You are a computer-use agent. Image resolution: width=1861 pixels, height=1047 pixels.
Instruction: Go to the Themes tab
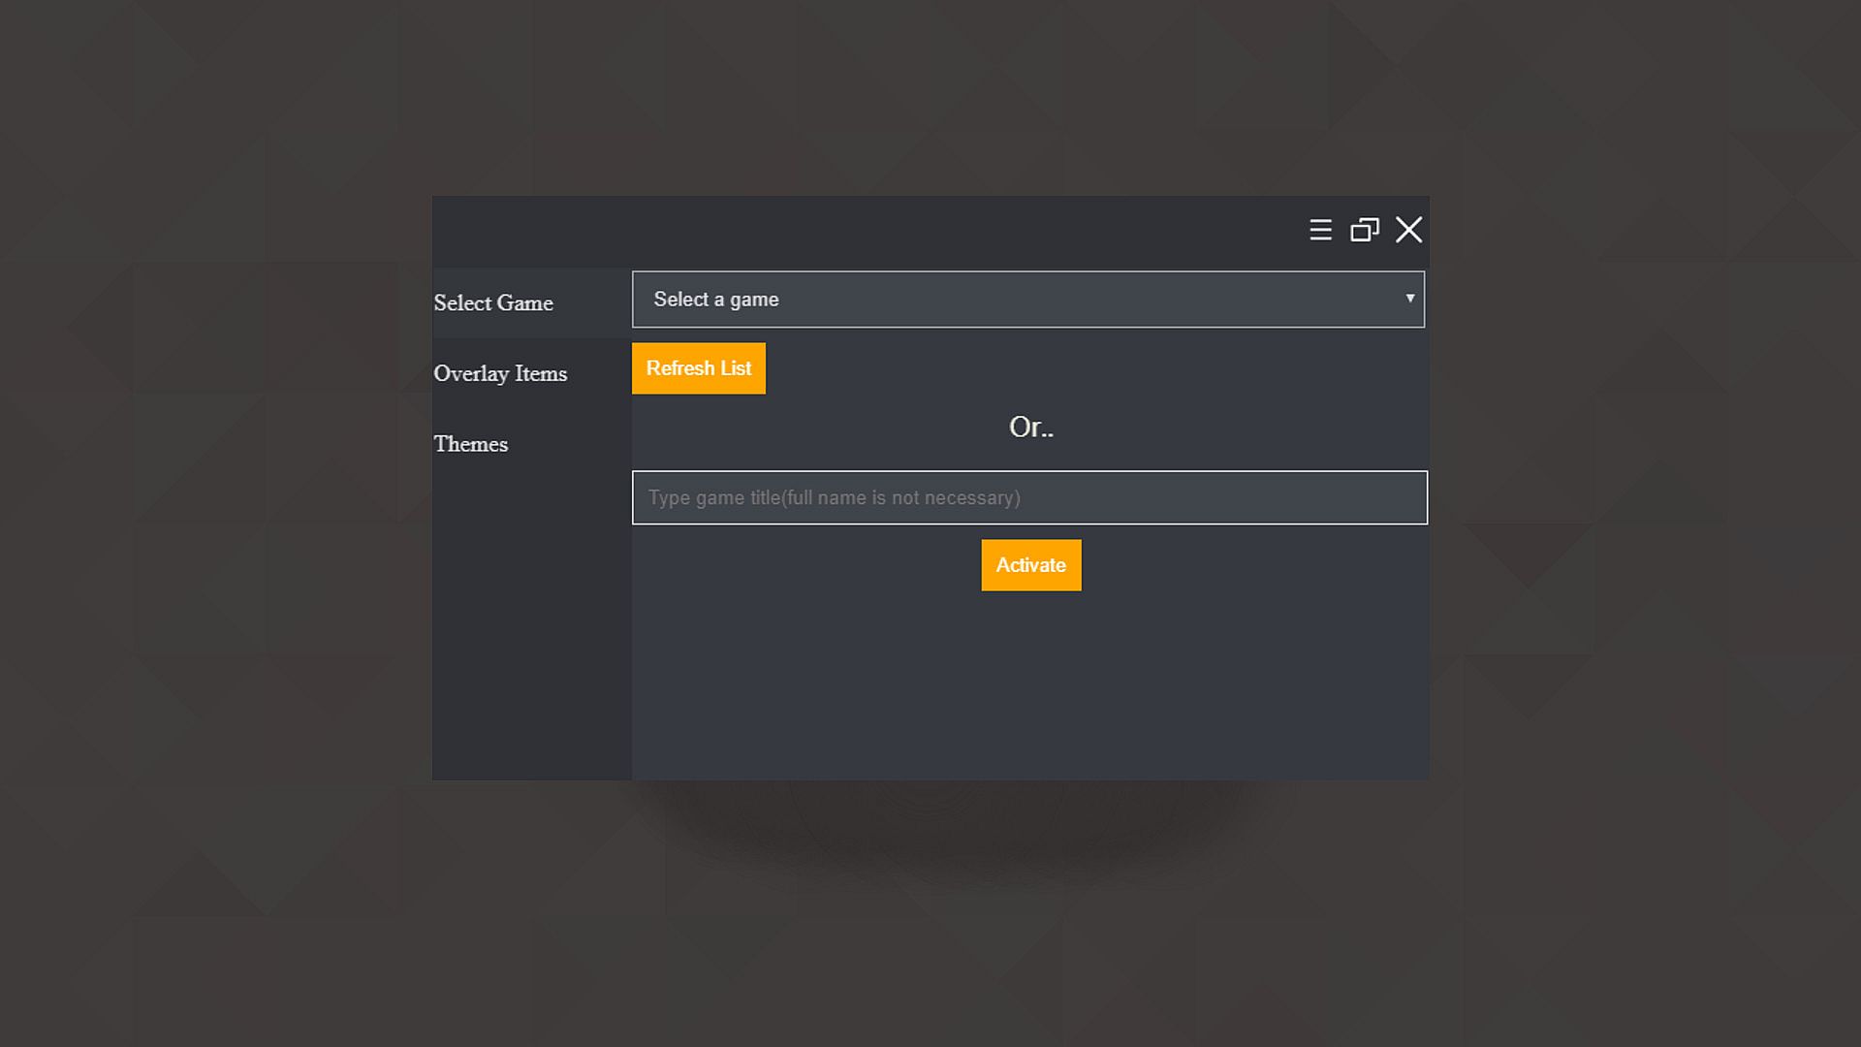471,444
